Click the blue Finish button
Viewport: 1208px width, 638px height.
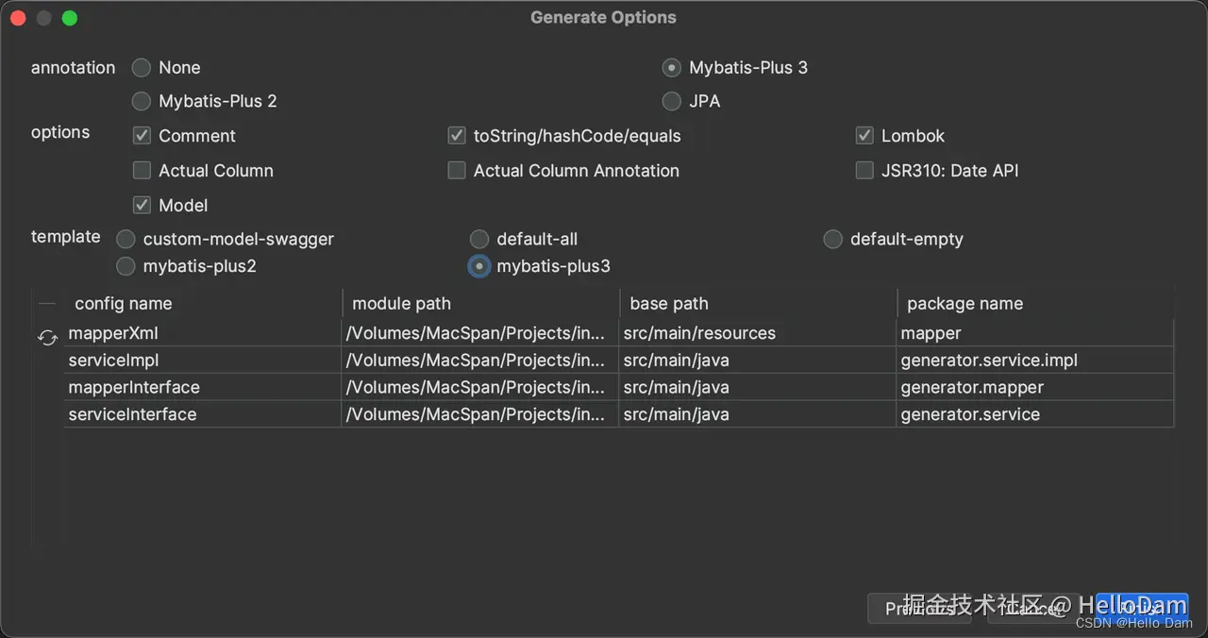point(1142,608)
